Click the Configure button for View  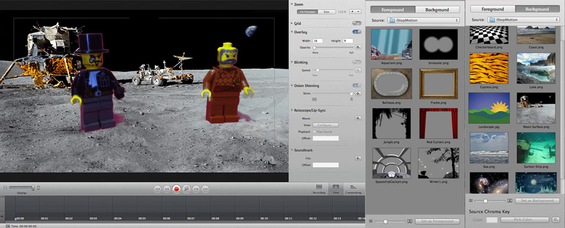tap(326, 125)
